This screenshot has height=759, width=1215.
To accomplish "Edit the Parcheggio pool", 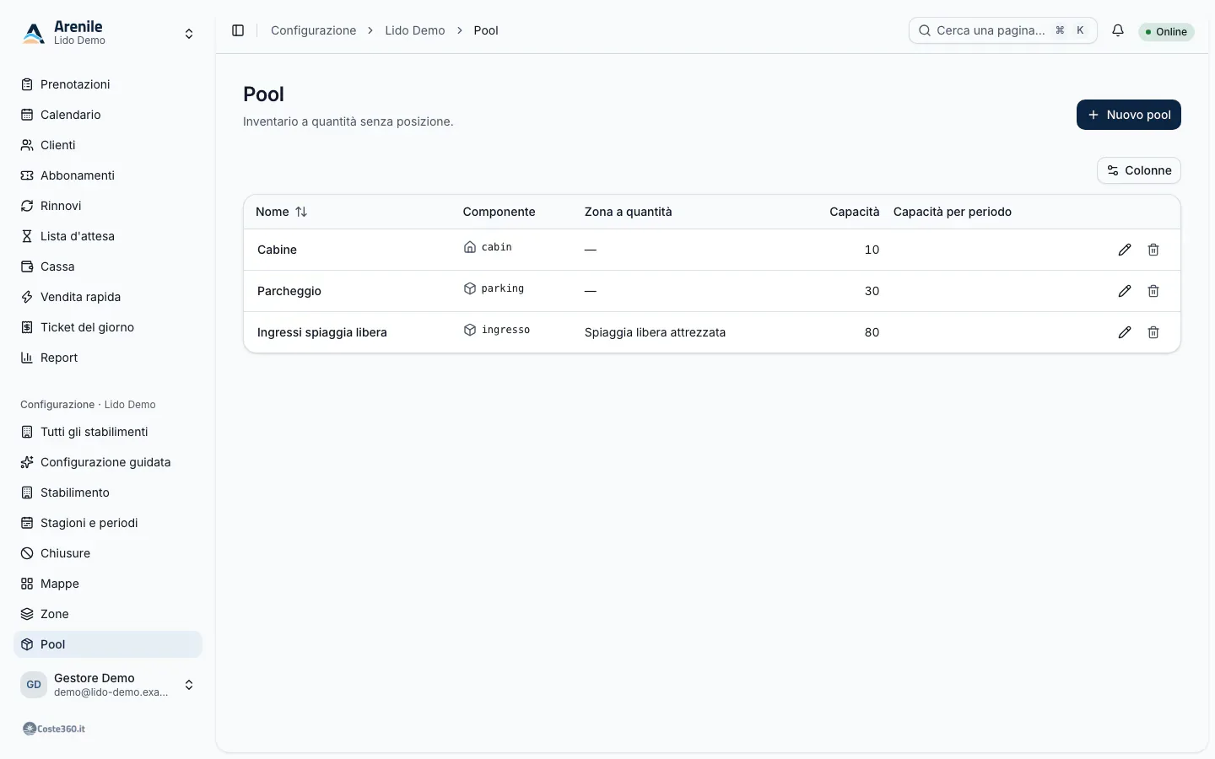I will click(x=1125, y=291).
